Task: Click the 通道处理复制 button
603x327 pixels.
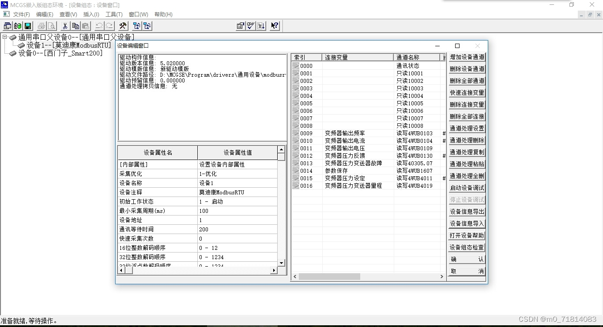Action: 467,152
